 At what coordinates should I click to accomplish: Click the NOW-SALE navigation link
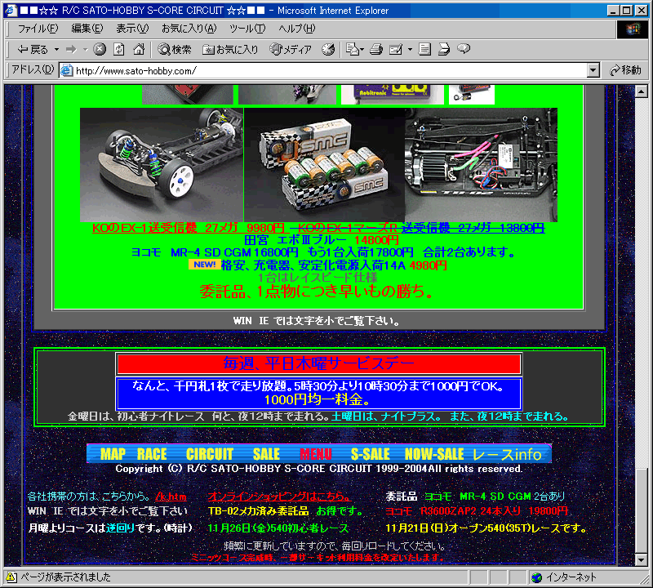[434, 454]
